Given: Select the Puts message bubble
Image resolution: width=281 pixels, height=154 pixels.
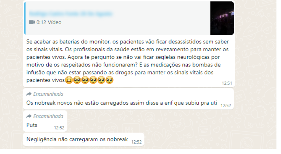Looking at the screenshot, I should (45, 121).
